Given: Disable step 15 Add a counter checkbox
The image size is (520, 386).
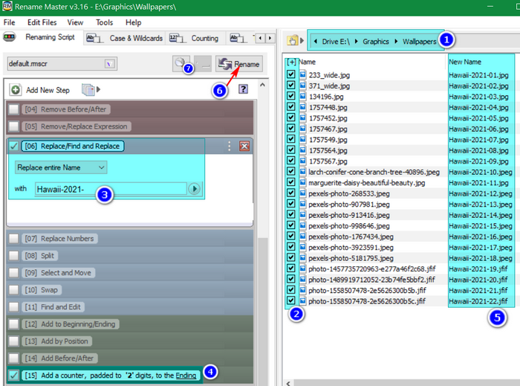Looking at the screenshot, I should [x=13, y=375].
